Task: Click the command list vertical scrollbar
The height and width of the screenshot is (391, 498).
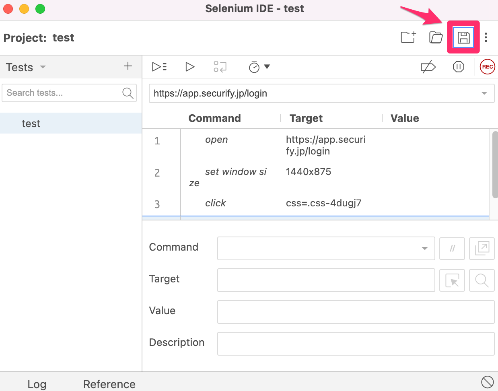Action: [495, 165]
